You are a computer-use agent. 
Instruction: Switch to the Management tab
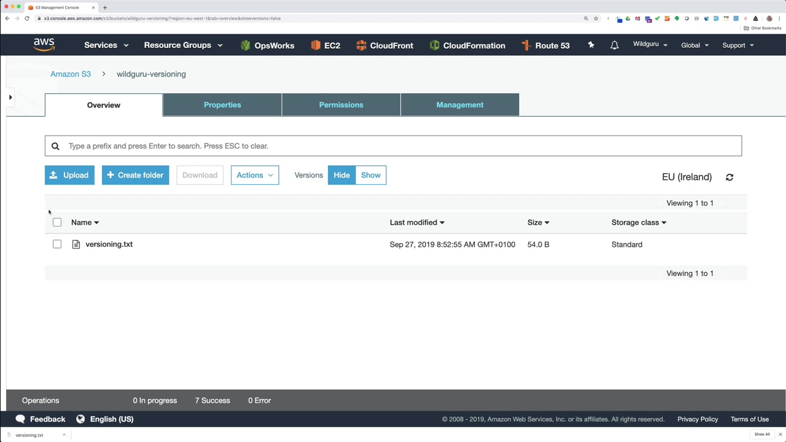460,105
